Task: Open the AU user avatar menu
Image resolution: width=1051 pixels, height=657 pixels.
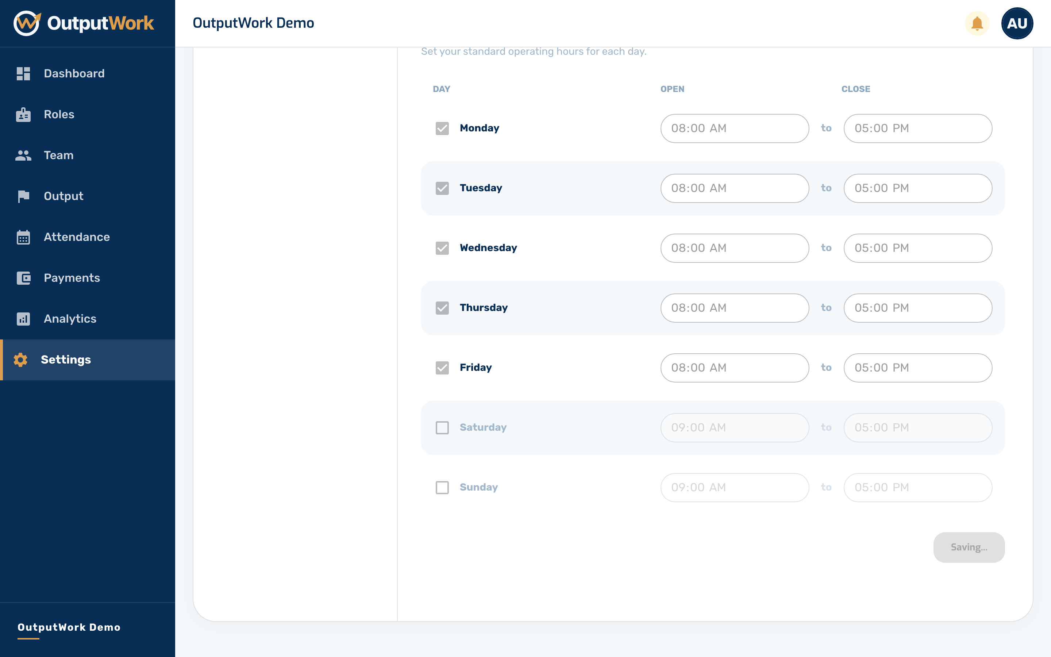Action: click(1017, 23)
